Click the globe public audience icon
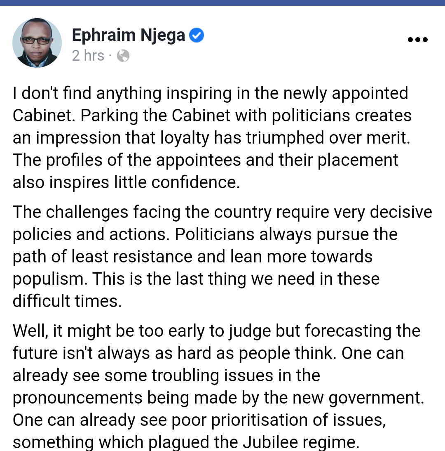This screenshot has width=445, height=451. pyautogui.click(x=123, y=56)
